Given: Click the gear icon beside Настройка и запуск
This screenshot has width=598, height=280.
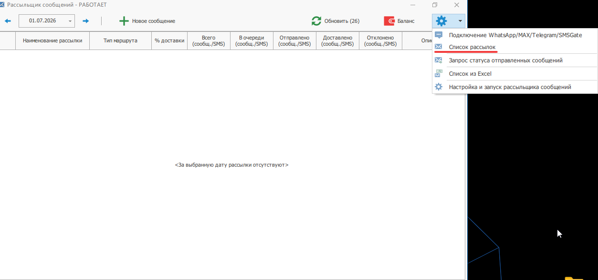Looking at the screenshot, I should pyautogui.click(x=439, y=87).
